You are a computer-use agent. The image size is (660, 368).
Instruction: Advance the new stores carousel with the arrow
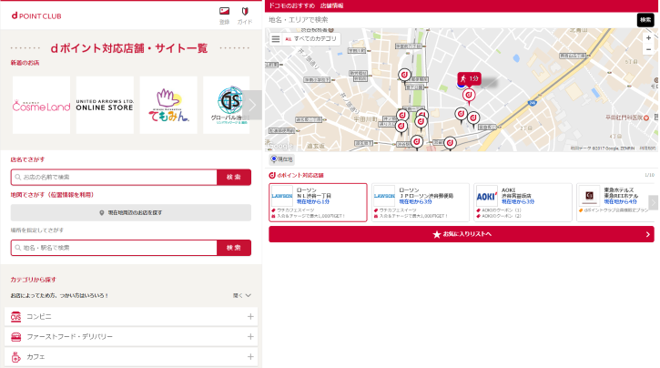pyautogui.click(x=252, y=105)
